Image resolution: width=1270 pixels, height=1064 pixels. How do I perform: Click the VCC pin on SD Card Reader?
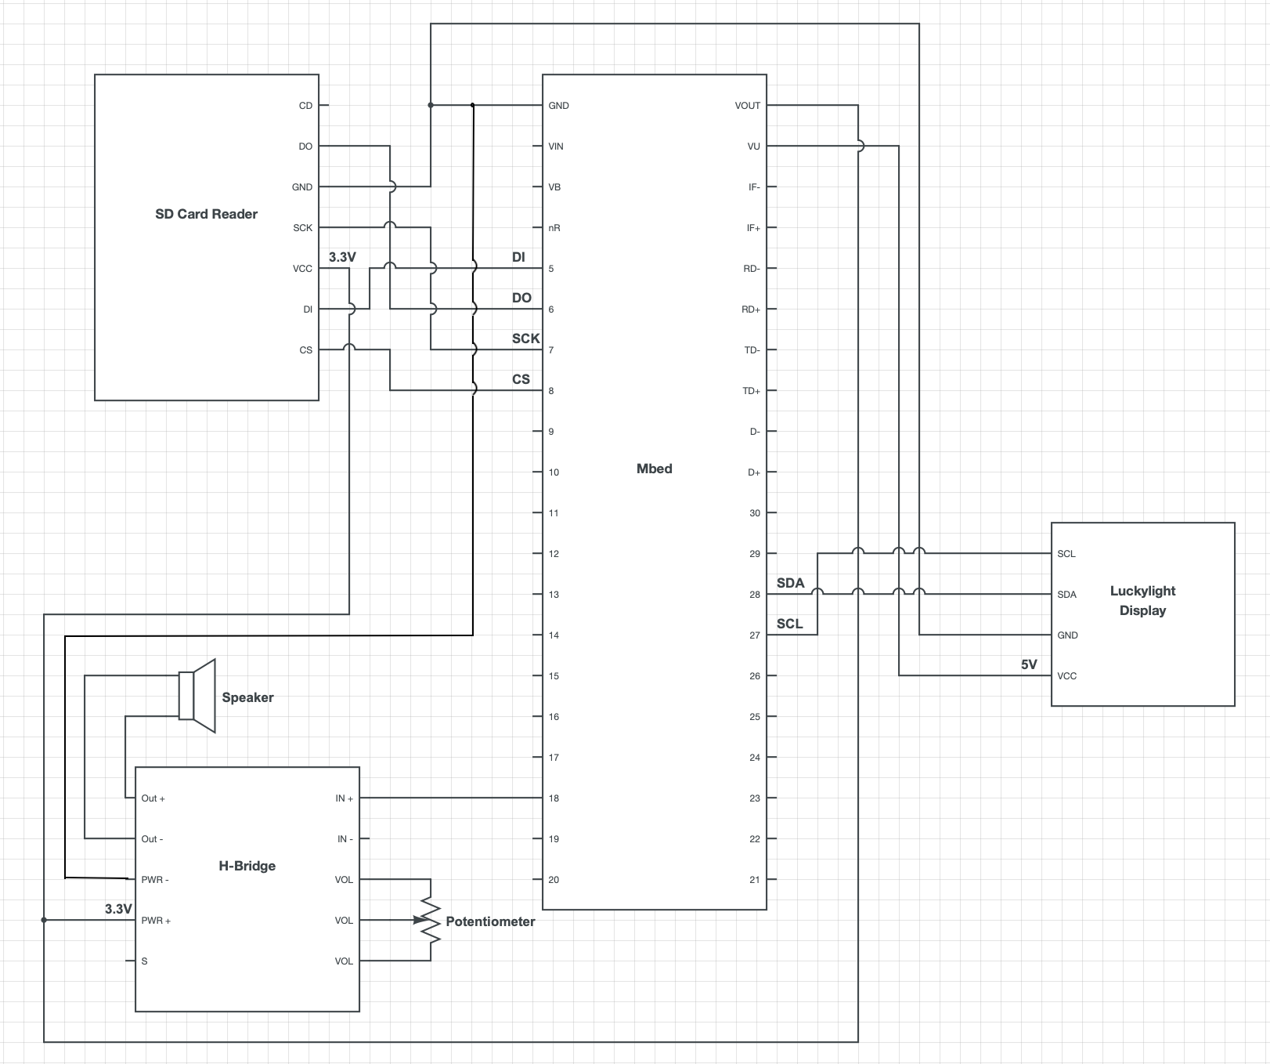coord(302,269)
